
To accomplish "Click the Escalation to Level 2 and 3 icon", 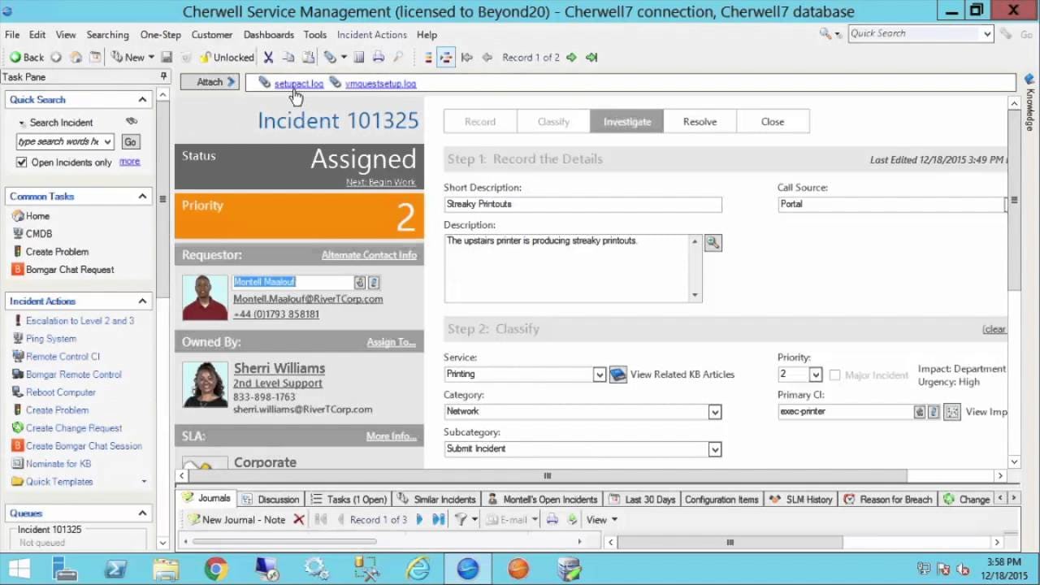I will coord(18,321).
